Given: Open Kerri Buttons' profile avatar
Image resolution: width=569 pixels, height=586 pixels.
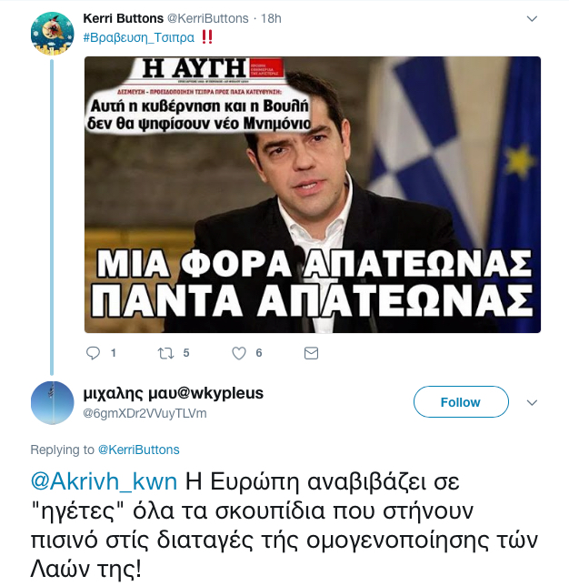Looking at the screenshot, I should pyautogui.click(x=52, y=34).
